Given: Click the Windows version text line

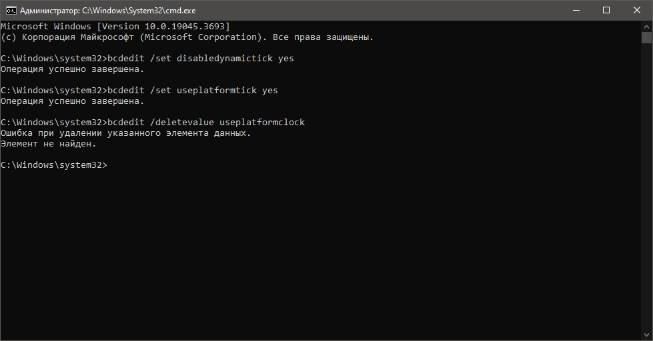Looking at the screenshot, I should click(x=115, y=26).
